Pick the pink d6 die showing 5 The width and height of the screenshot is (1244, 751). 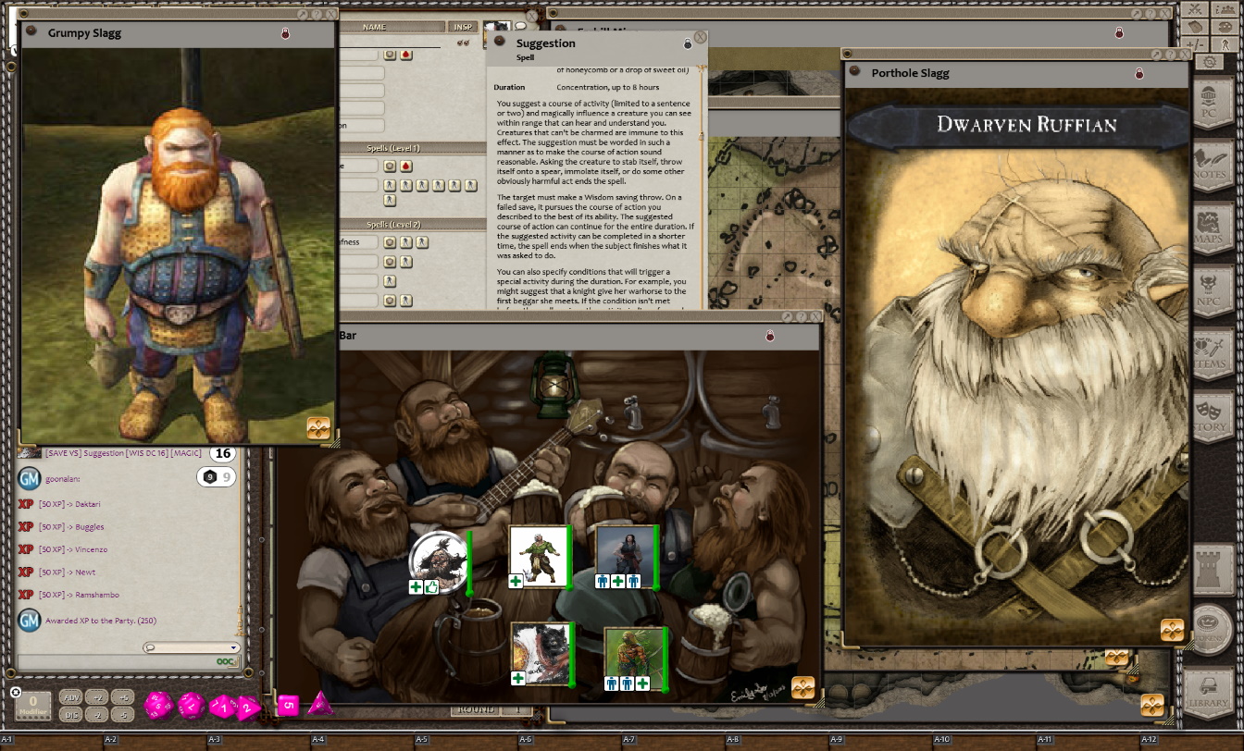[x=288, y=705]
